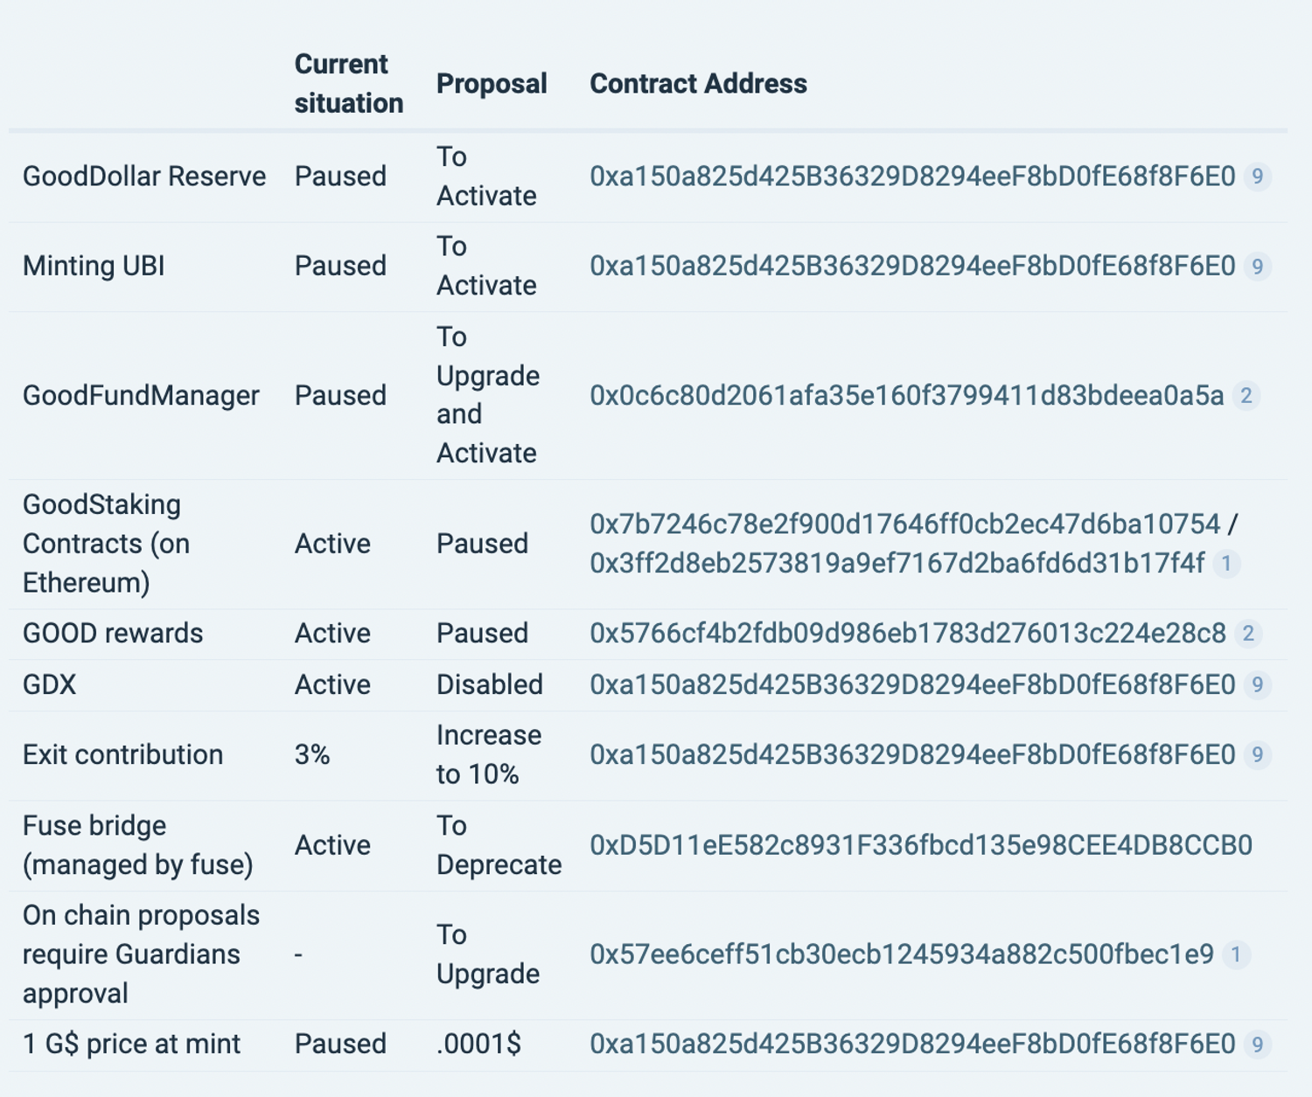
Task: Open the GOOD rewards contract address link
Action: 907,634
